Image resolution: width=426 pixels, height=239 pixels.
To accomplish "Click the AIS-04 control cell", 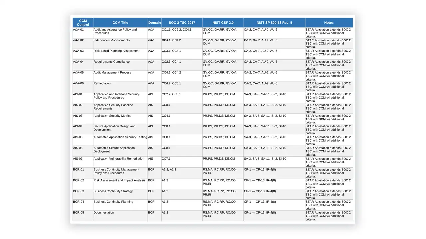I will (x=83, y=130).
